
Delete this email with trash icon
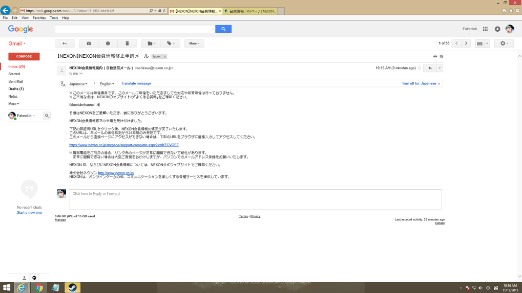(x=127, y=43)
